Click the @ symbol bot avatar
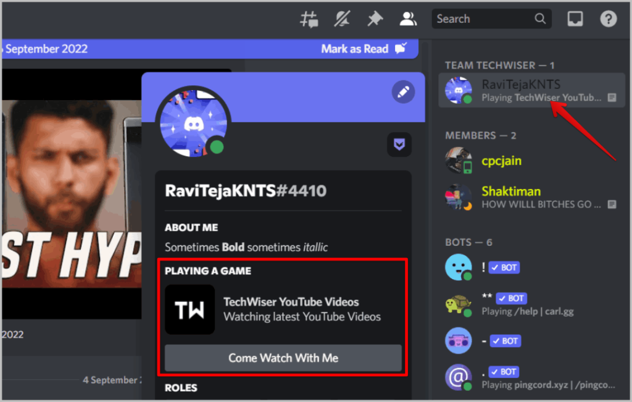 (x=459, y=378)
